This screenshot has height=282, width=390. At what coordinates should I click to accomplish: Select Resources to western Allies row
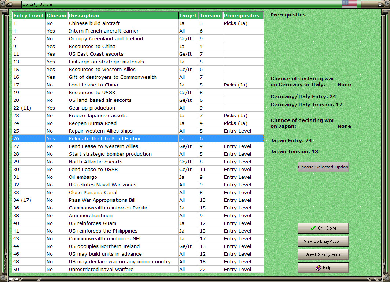pyautogui.click(x=138, y=69)
